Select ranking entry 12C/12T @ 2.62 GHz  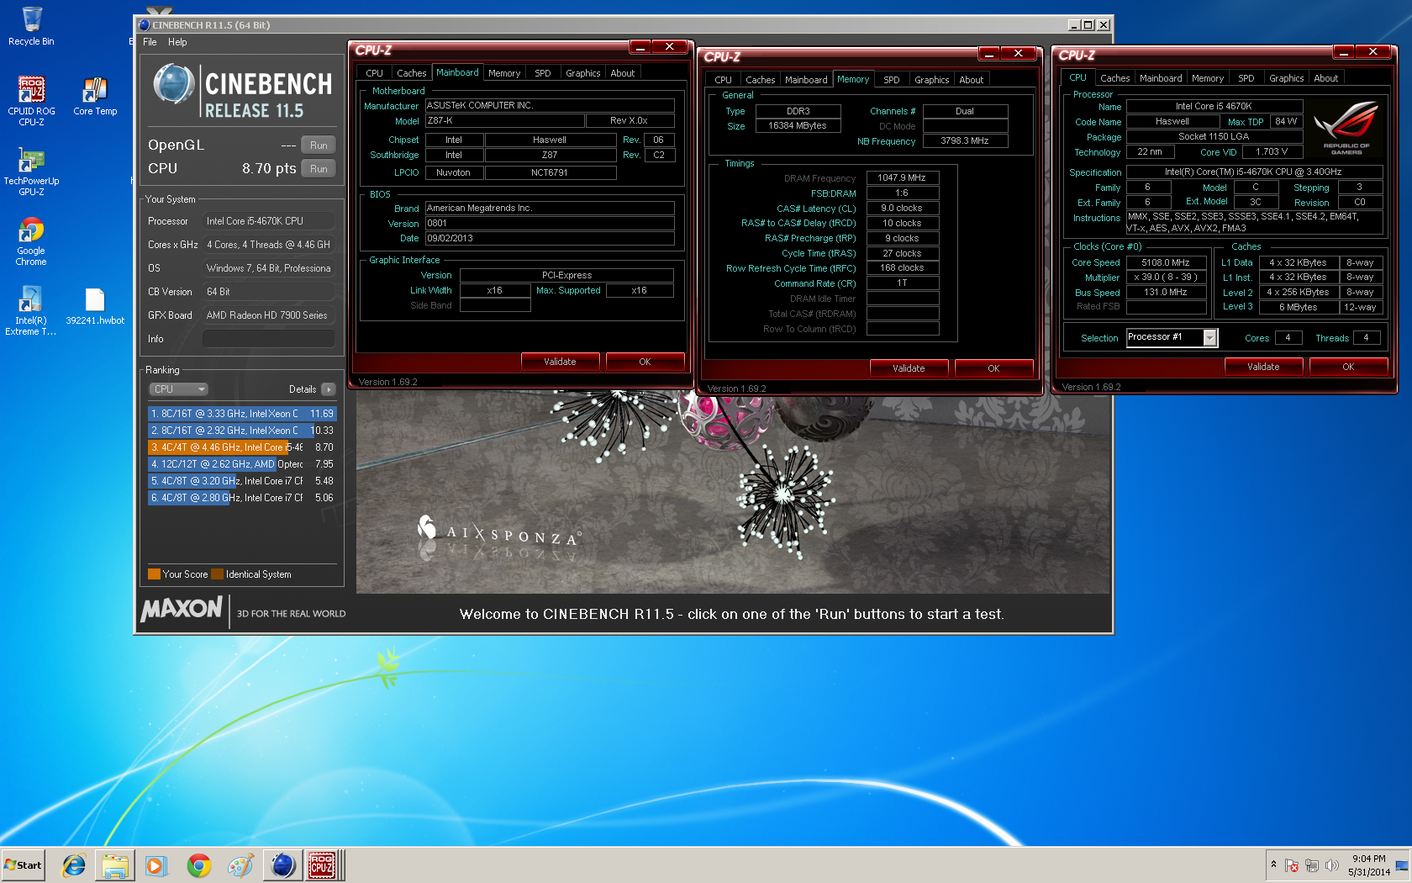pyautogui.click(x=242, y=464)
